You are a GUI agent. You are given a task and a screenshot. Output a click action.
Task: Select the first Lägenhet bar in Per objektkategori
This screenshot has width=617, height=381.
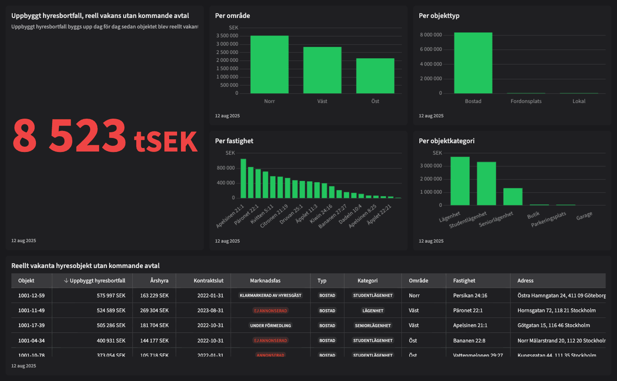[460, 181]
